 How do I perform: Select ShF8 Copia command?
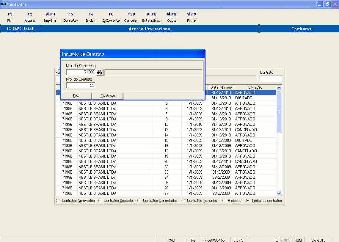pyautogui.click(x=171, y=17)
